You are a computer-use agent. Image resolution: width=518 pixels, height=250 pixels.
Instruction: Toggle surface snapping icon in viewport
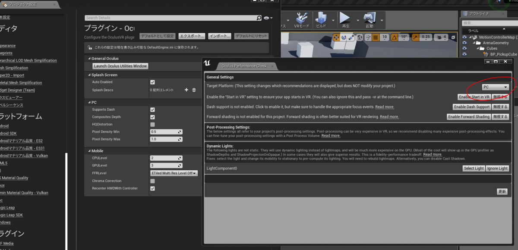(368, 37)
